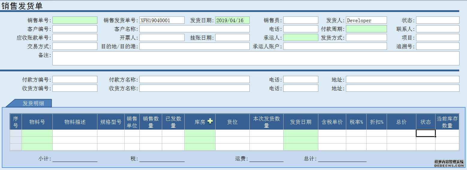
Task: Click the 追溯号 input field
Action: coord(438,46)
